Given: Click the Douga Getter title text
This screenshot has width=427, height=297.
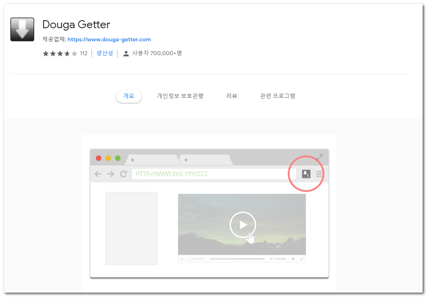Looking at the screenshot, I should pyautogui.click(x=76, y=25).
